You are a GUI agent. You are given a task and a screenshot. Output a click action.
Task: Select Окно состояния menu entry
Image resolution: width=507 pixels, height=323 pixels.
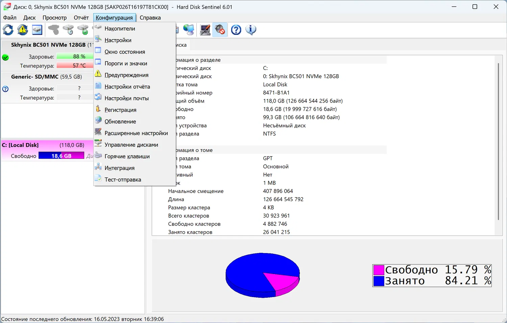click(x=135, y=52)
